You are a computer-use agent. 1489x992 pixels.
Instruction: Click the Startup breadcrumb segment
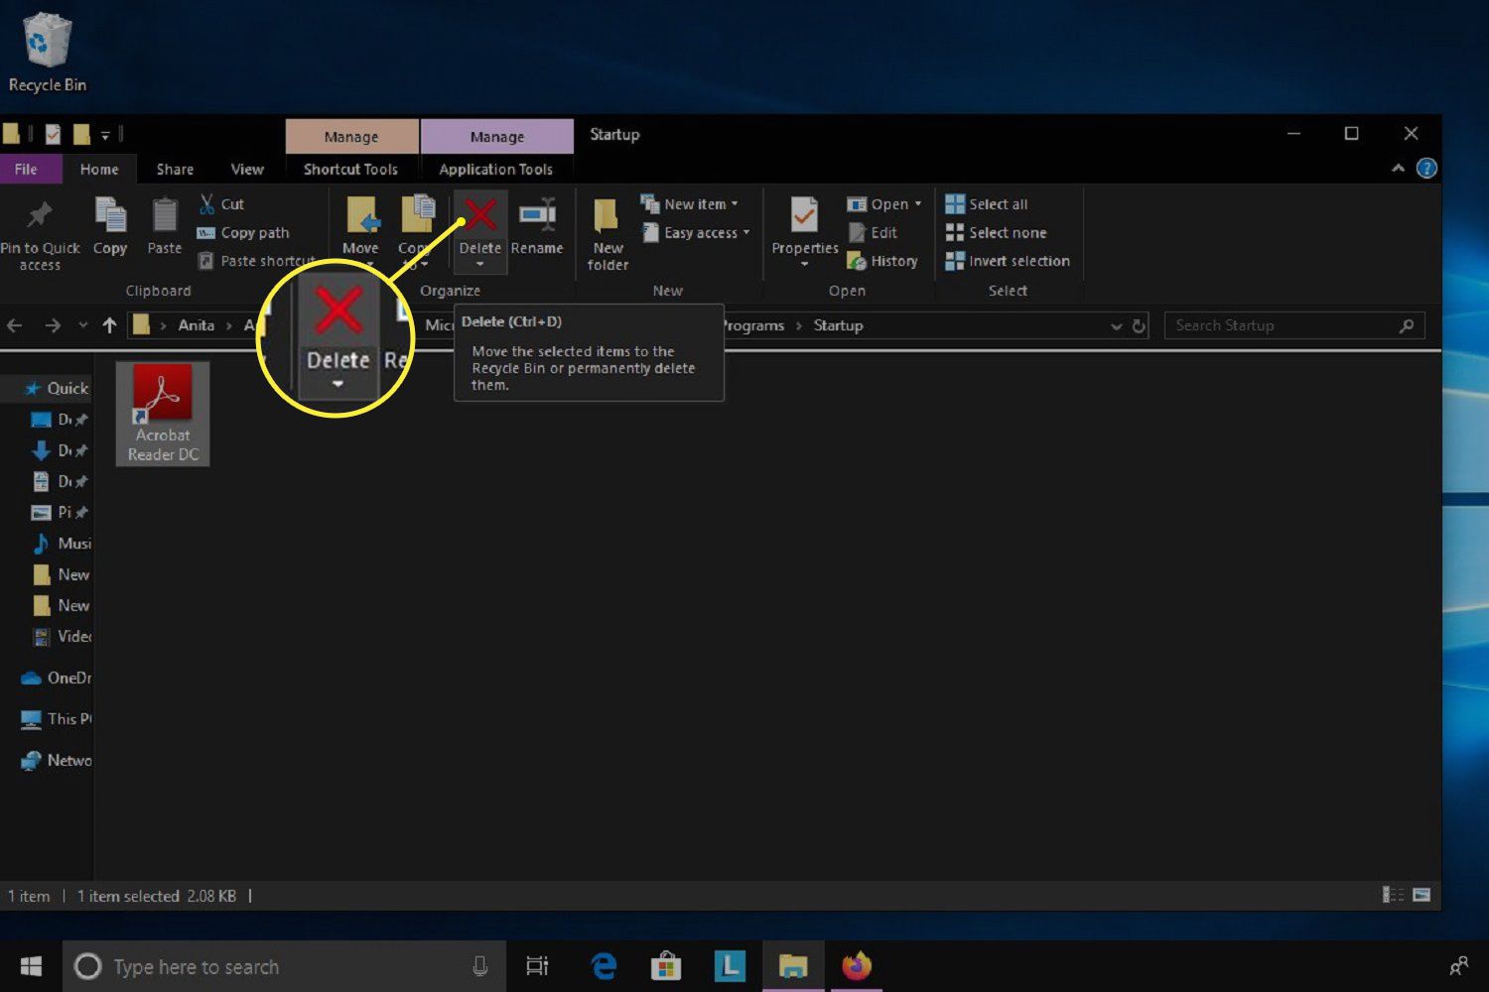(838, 325)
